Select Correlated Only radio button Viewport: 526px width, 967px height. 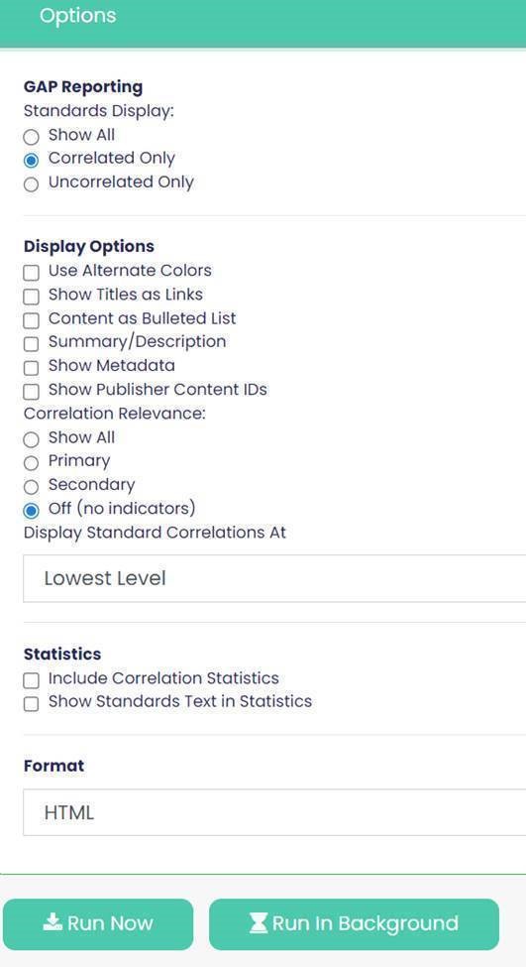[31, 161]
